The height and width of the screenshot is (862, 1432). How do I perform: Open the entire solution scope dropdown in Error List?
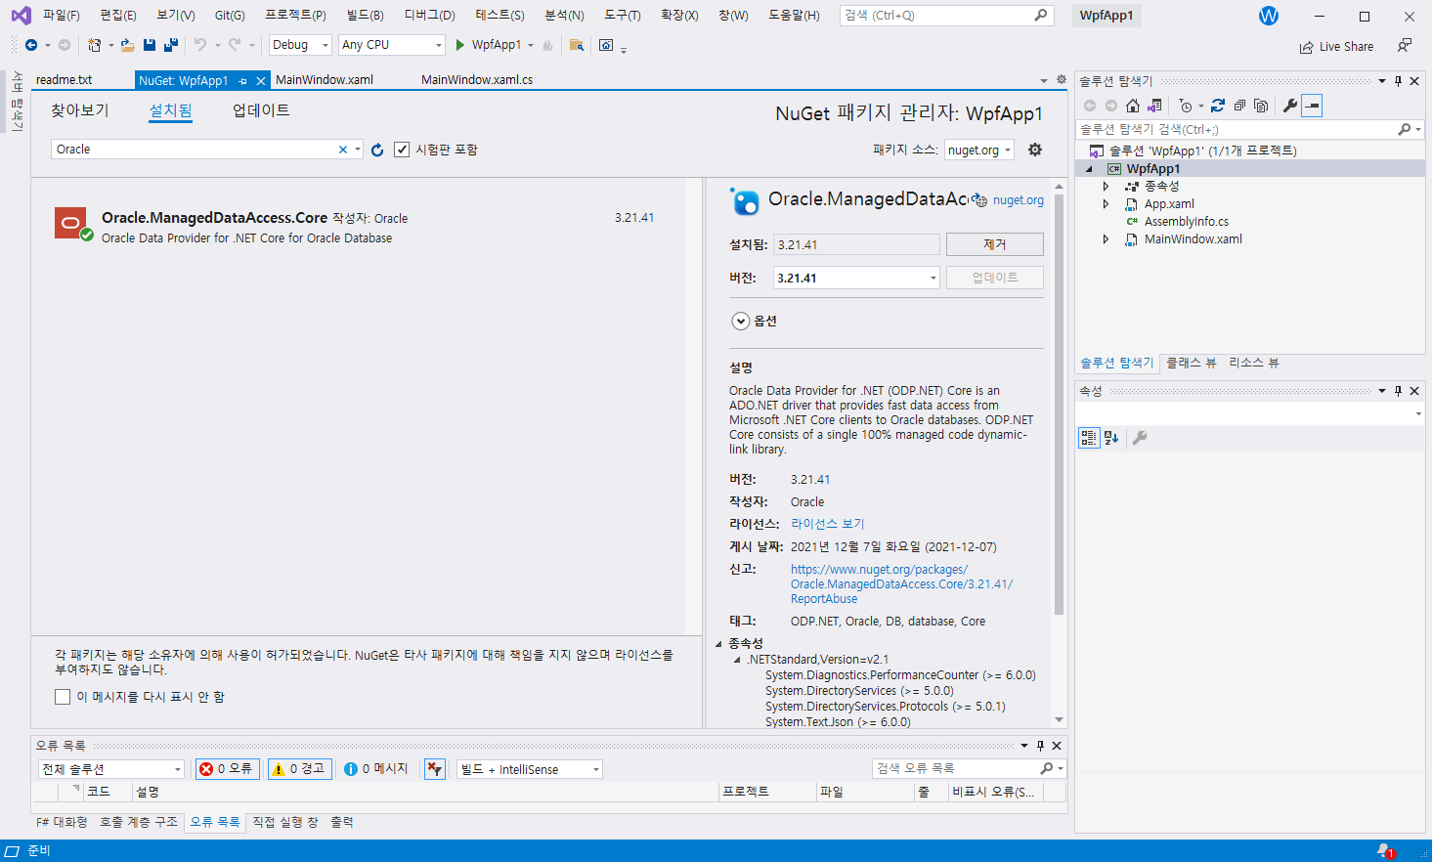110,769
